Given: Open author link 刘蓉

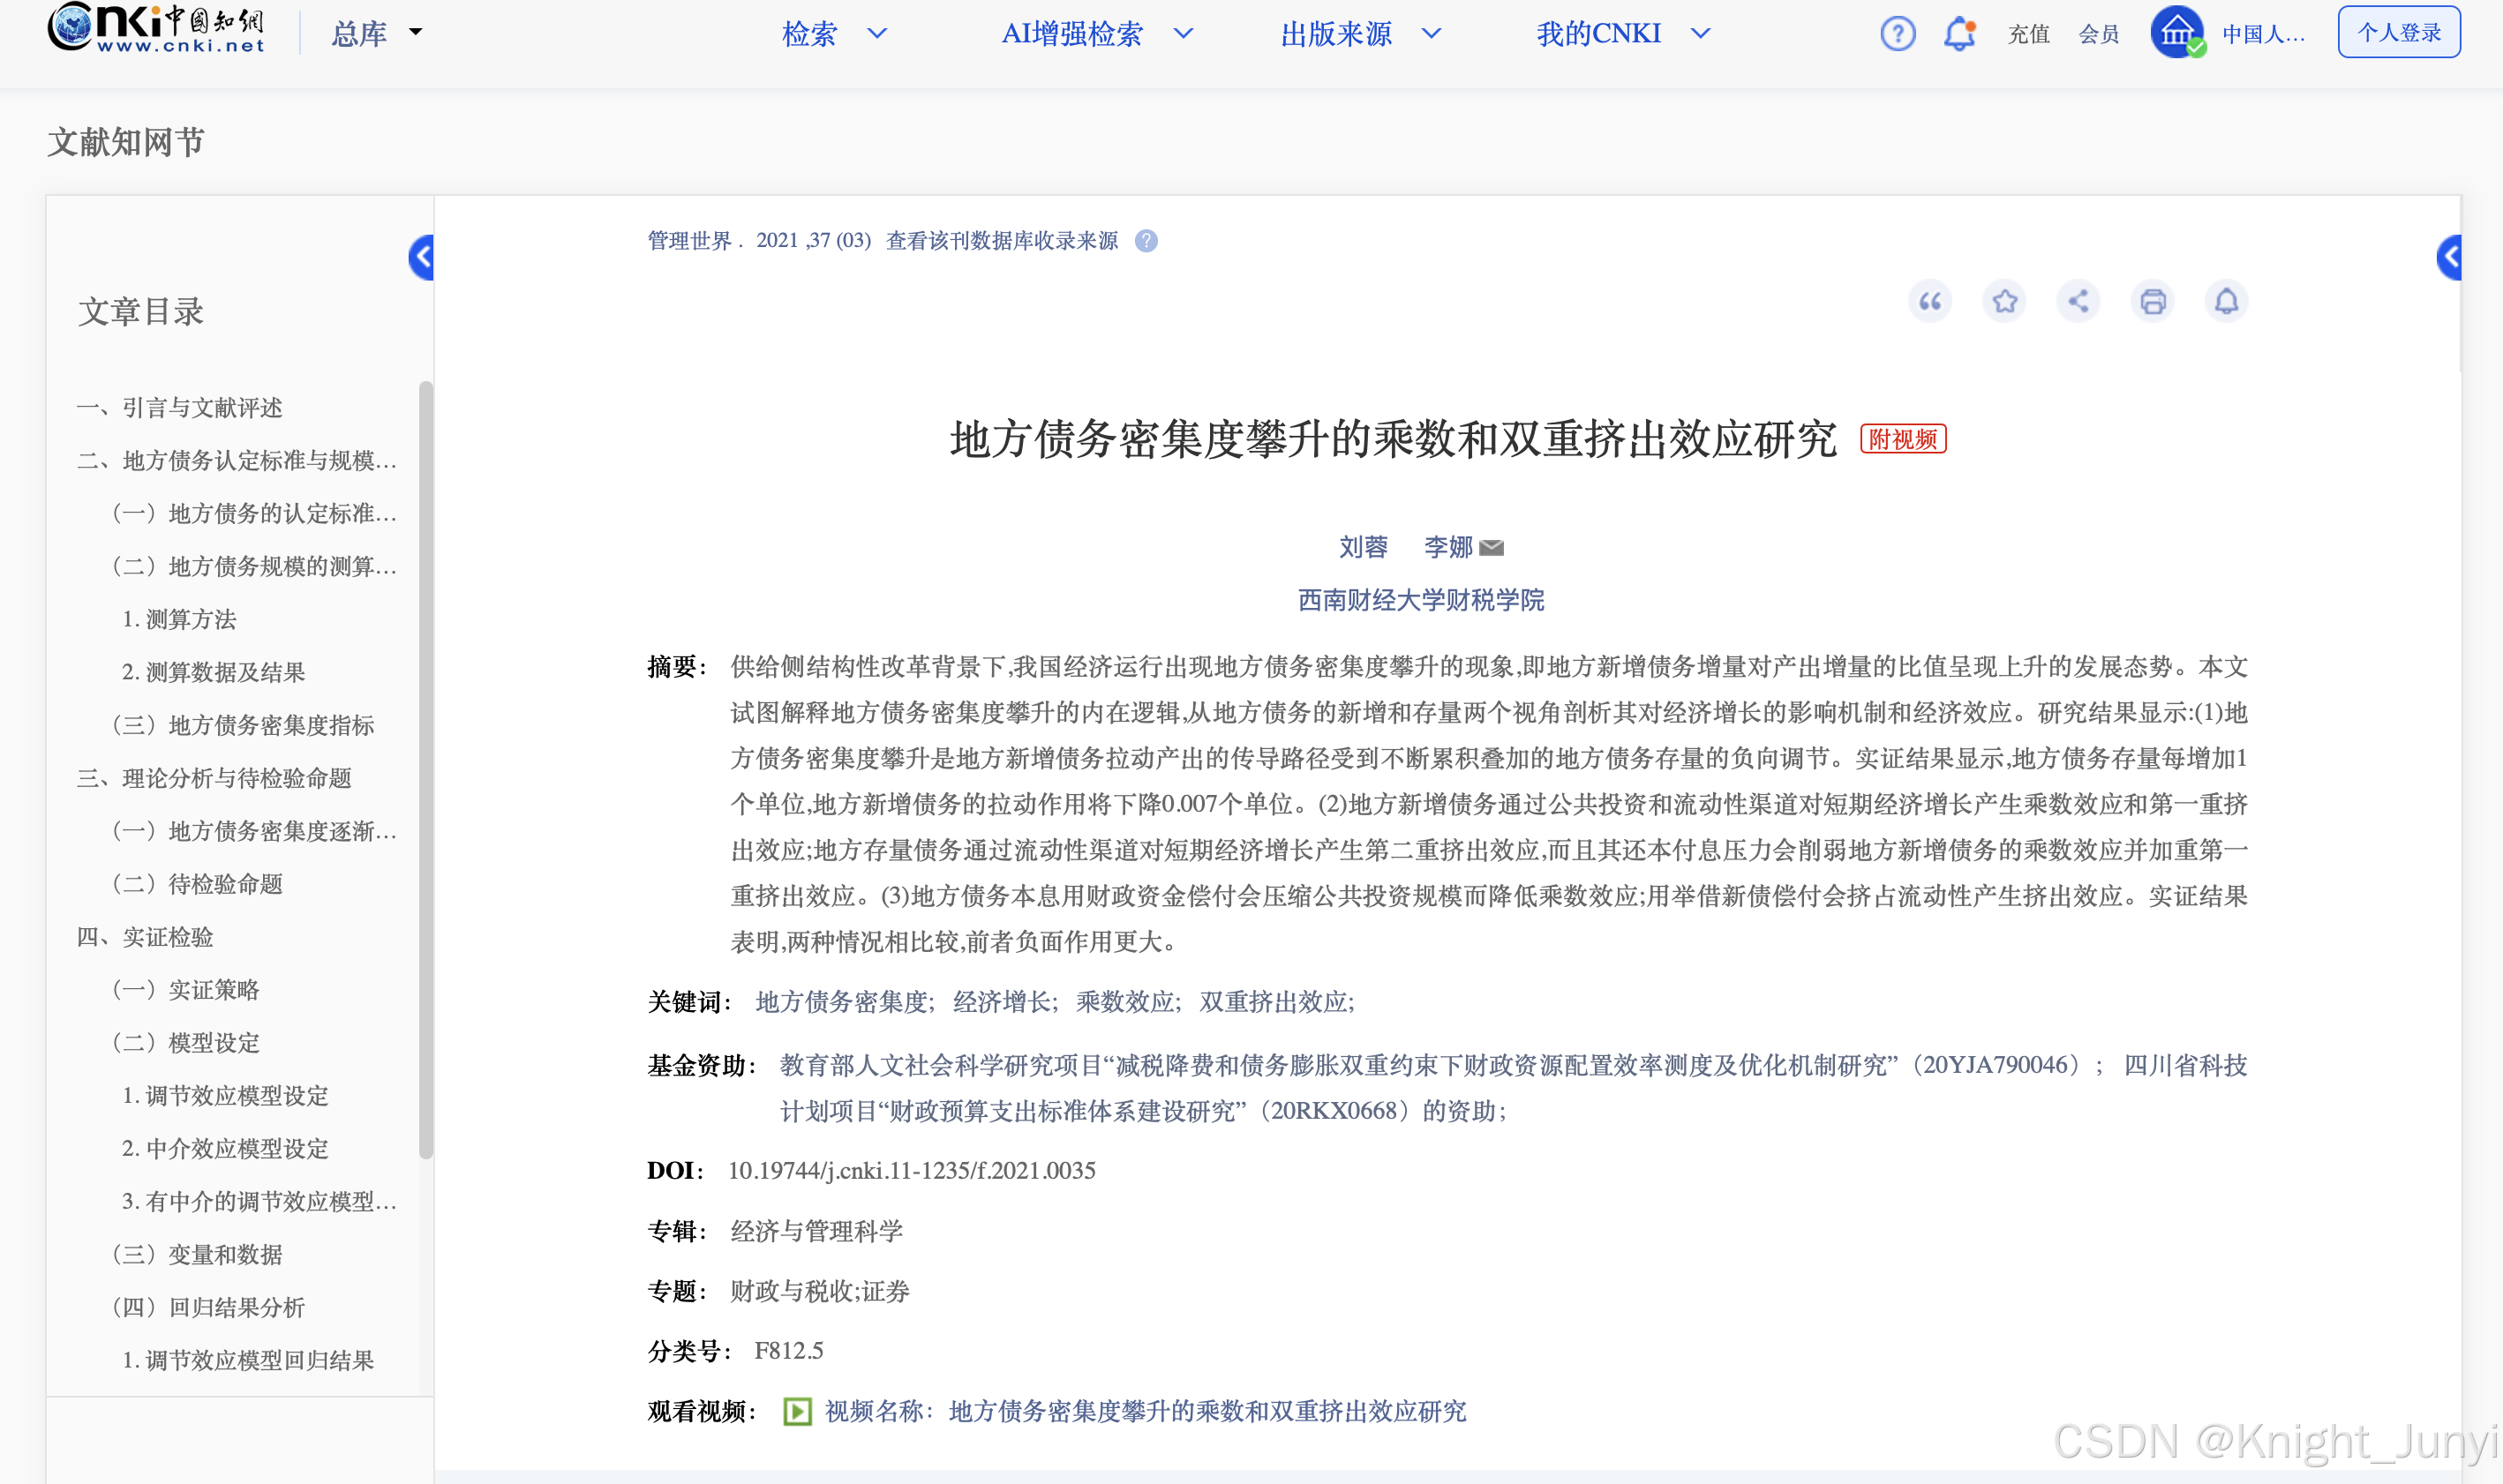Looking at the screenshot, I should pyautogui.click(x=1363, y=547).
